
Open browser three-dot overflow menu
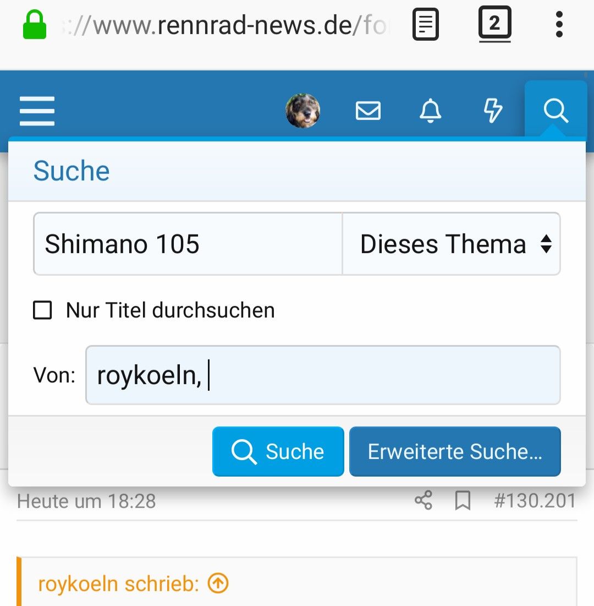559,25
